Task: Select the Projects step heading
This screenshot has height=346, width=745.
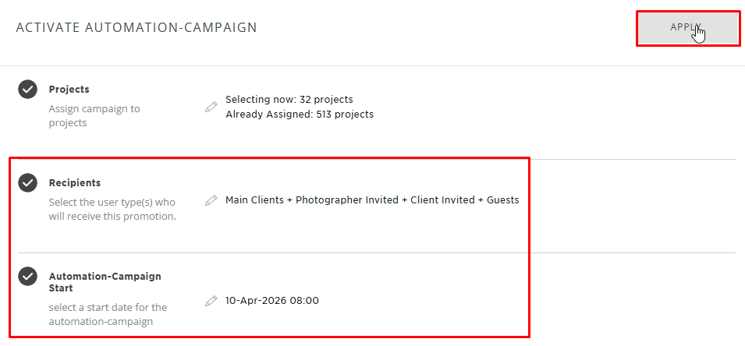Action: pyautogui.click(x=69, y=90)
